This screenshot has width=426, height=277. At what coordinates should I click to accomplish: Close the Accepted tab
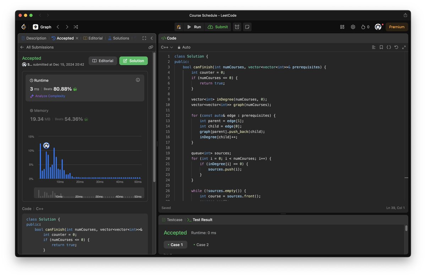click(77, 38)
